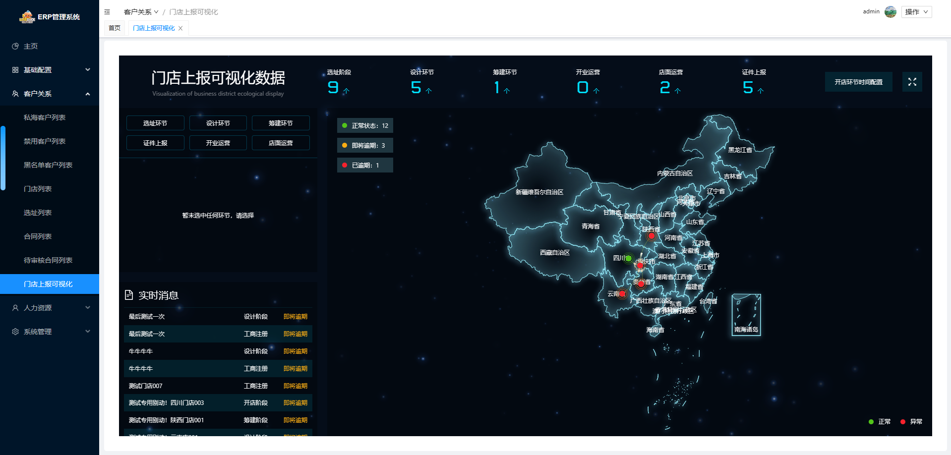Image resolution: width=951 pixels, height=455 pixels.
Task: Toggle the 正常 legend green dot
Action: point(871,422)
